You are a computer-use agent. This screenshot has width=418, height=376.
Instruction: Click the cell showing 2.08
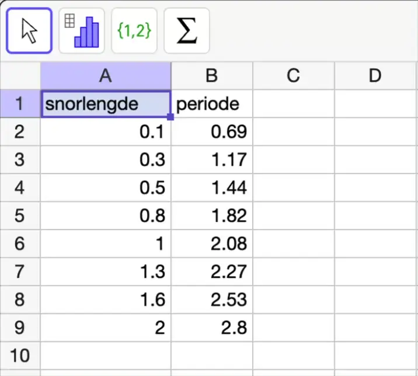(x=212, y=243)
